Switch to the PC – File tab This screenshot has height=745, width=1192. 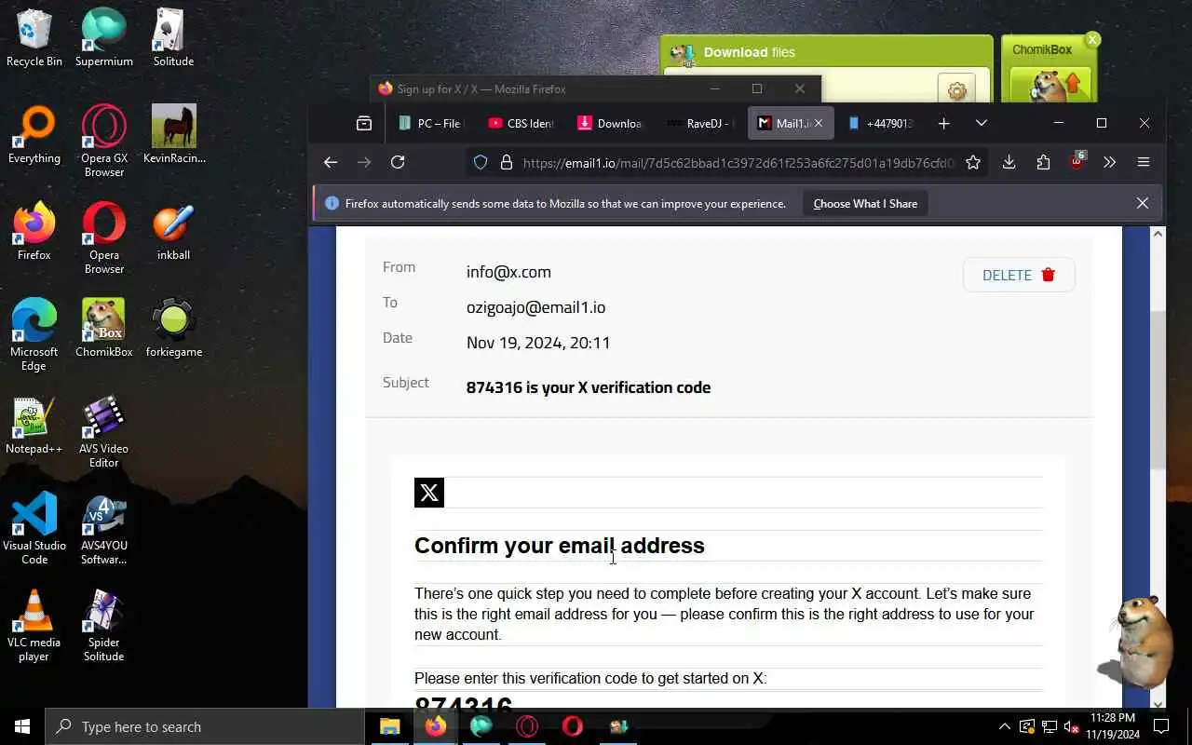[x=429, y=123]
